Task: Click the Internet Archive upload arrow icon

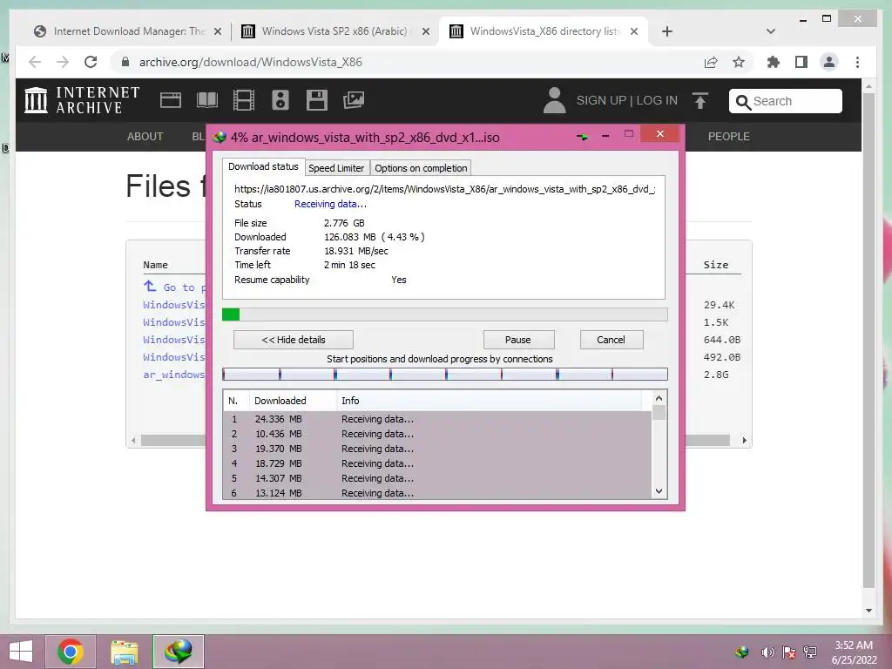Action: [700, 101]
